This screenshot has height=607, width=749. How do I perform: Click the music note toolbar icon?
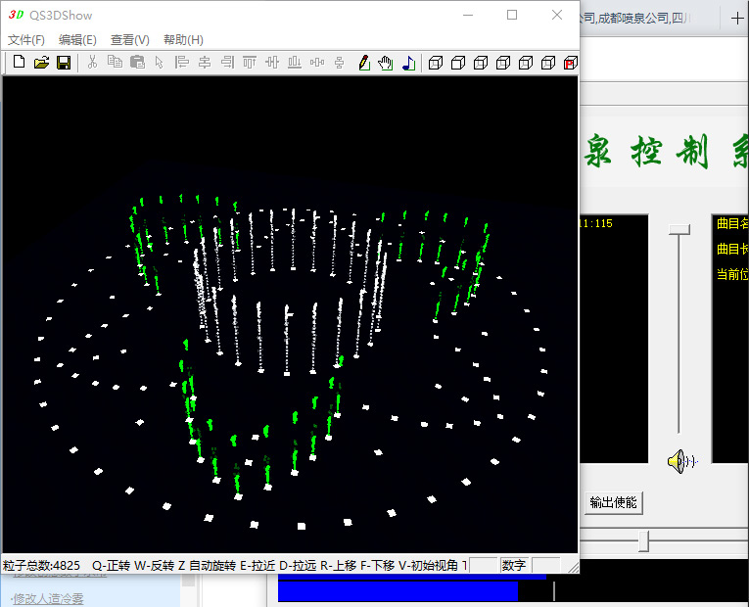point(408,63)
